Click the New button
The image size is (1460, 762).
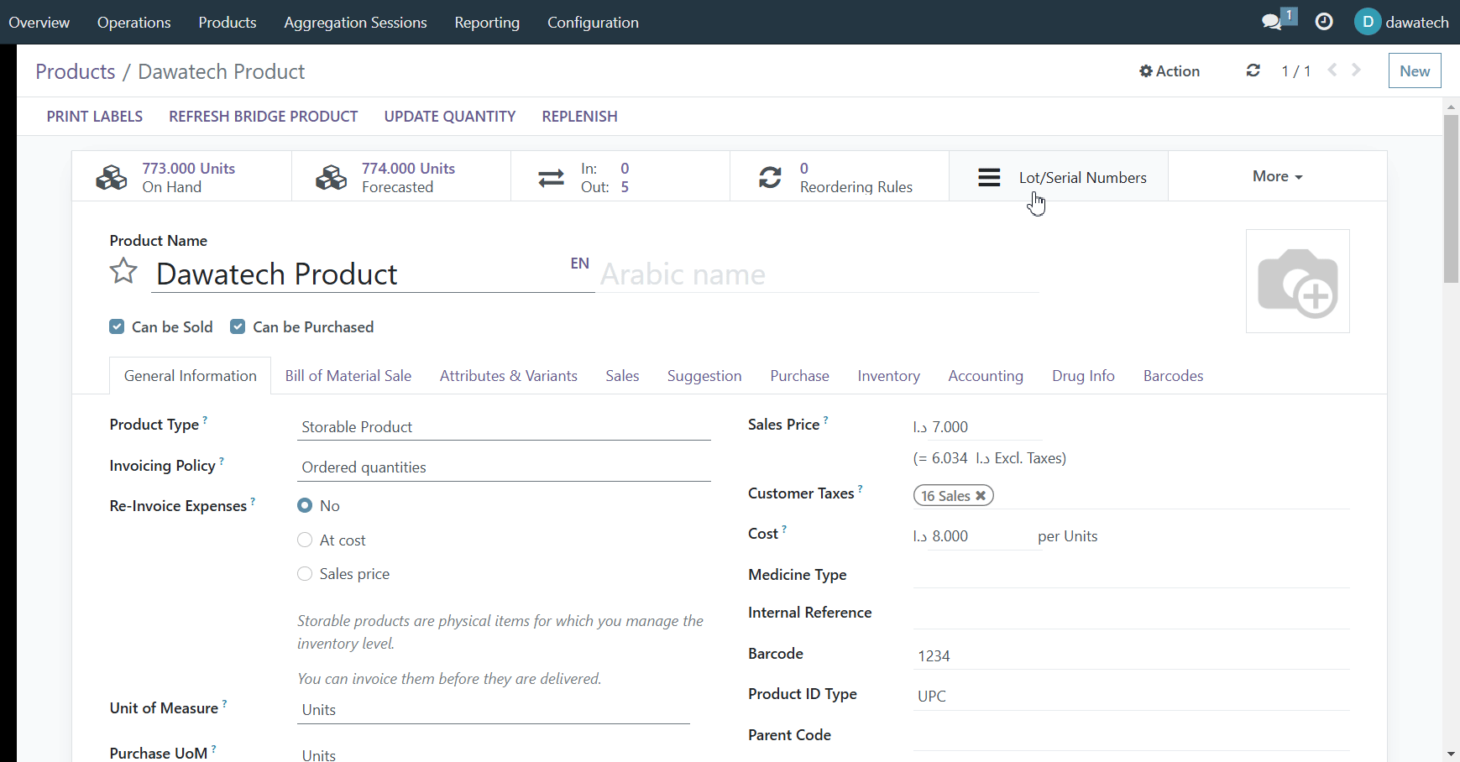pyautogui.click(x=1415, y=71)
